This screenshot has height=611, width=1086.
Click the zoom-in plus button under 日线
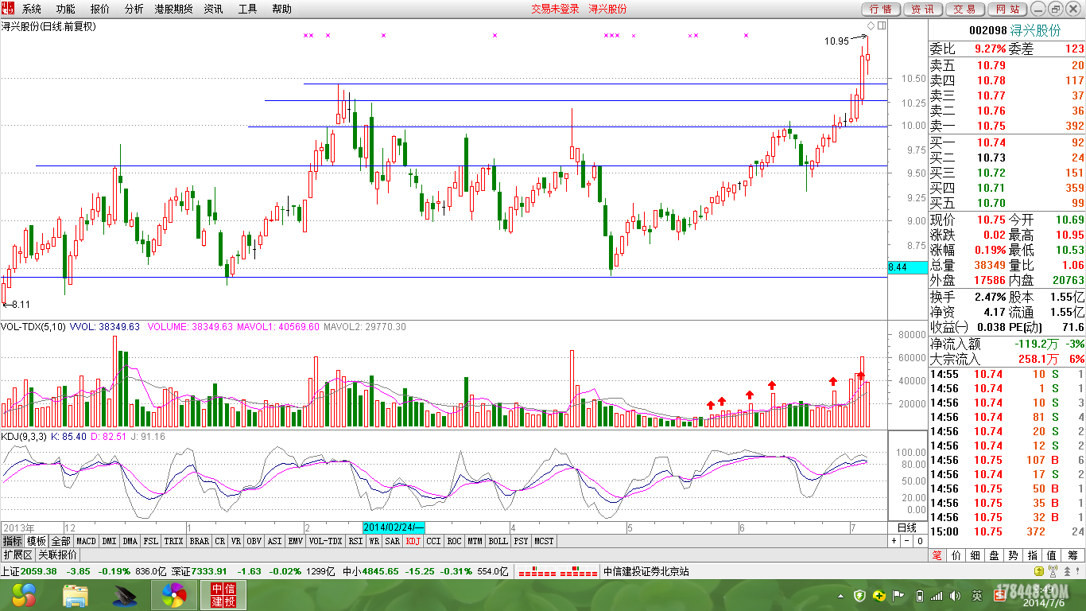(894, 541)
